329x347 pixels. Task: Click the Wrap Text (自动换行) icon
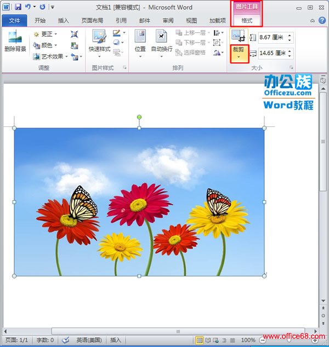pos(161,42)
